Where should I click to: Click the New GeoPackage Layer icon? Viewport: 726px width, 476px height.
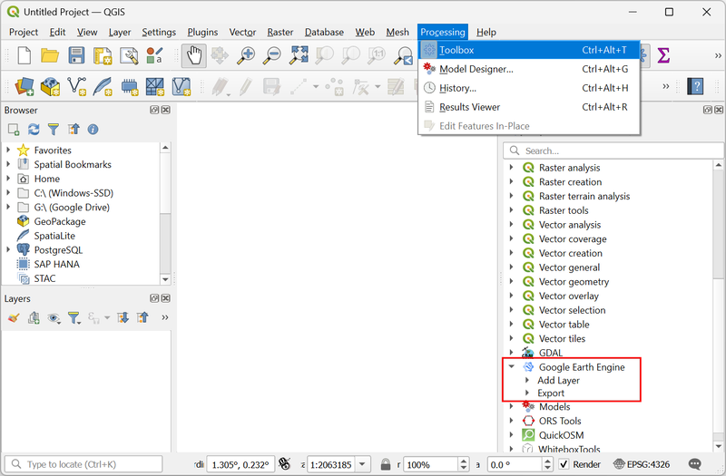pyautogui.click(x=50, y=86)
